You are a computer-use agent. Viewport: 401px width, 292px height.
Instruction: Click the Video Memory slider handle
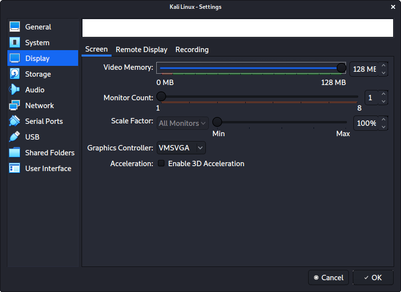[341, 68]
